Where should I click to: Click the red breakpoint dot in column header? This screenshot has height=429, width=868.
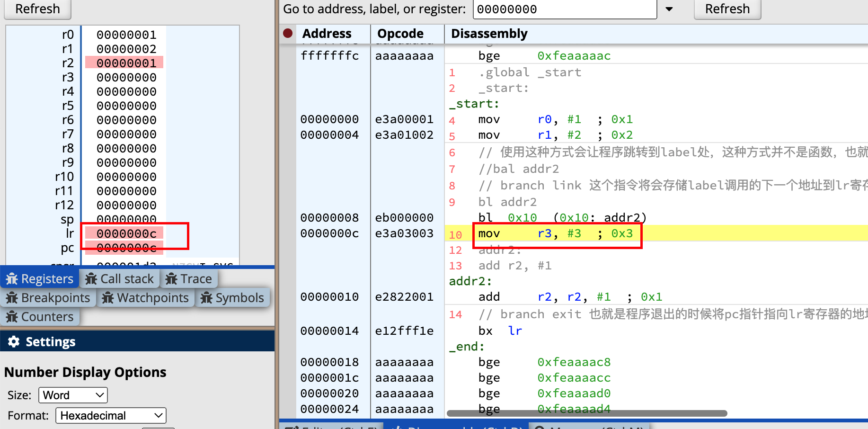tap(287, 34)
